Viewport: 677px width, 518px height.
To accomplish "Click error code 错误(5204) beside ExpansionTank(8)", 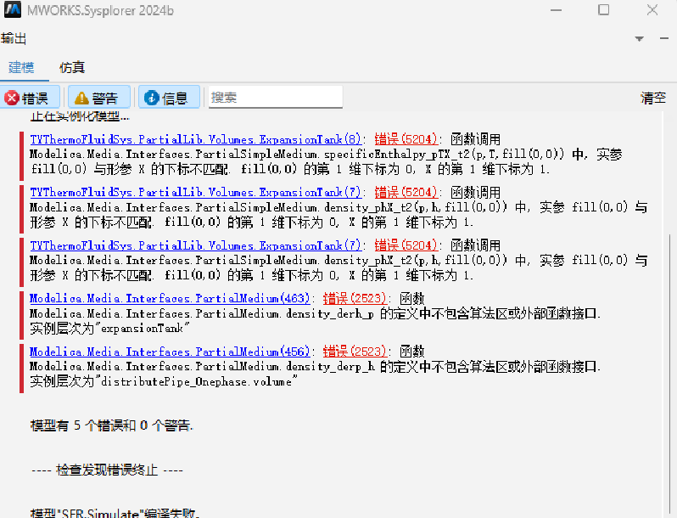I will (406, 139).
